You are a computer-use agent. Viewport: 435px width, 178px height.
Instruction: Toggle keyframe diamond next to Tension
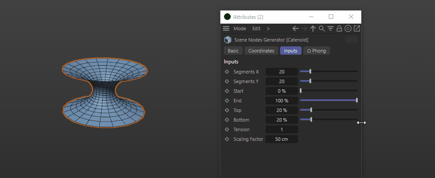[227, 129]
